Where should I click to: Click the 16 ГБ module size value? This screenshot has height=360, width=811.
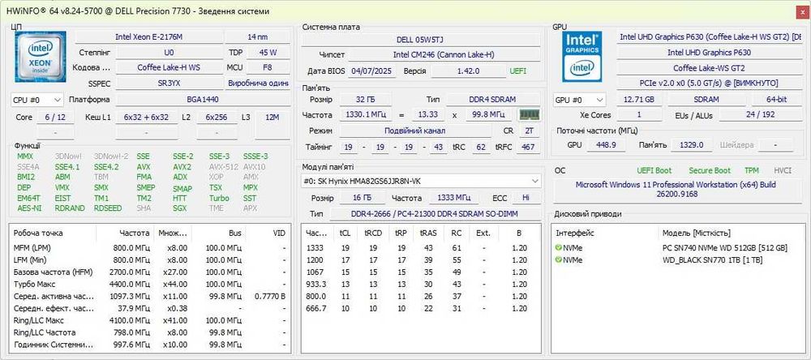tap(362, 198)
